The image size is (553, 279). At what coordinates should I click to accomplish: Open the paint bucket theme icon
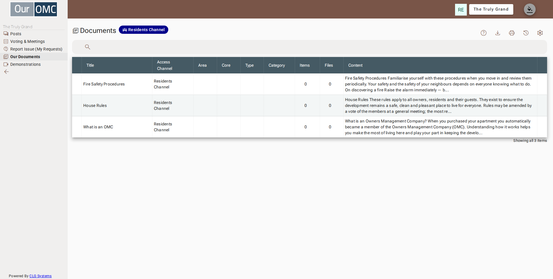pyautogui.click(x=530, y=9)
